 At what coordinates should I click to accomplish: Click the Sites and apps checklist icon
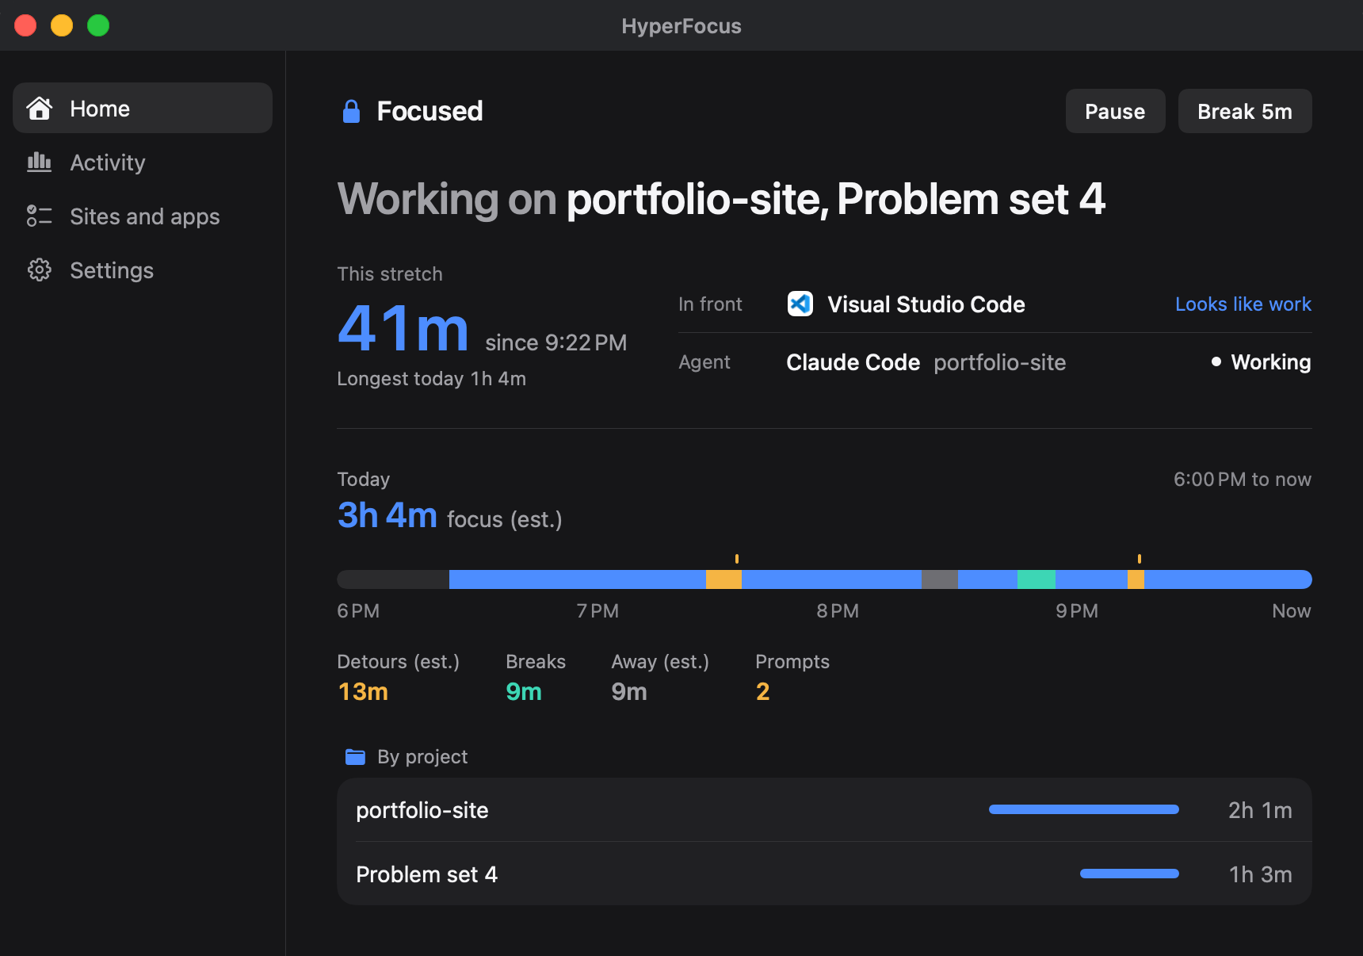tap(39, 216)
